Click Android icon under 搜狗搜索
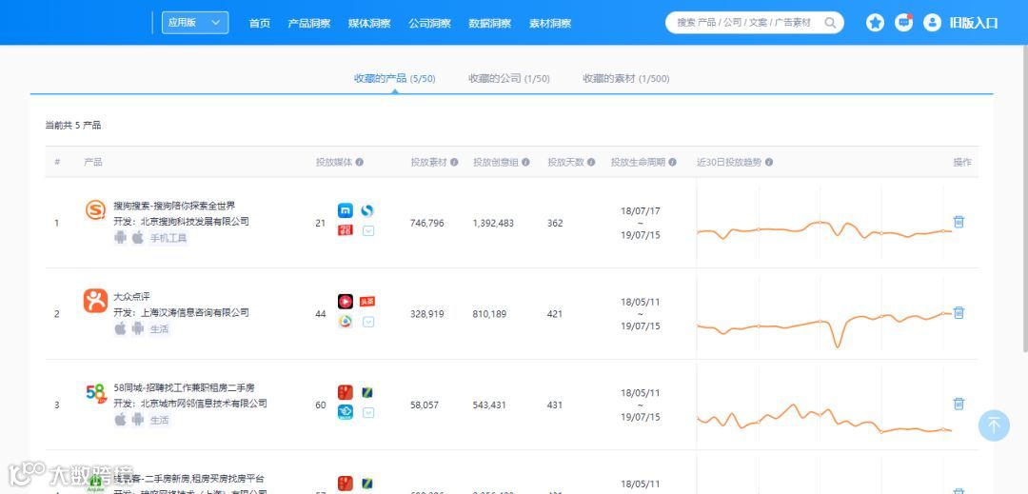This screenshot has height=494, width=1028. (x=120, y=237)
